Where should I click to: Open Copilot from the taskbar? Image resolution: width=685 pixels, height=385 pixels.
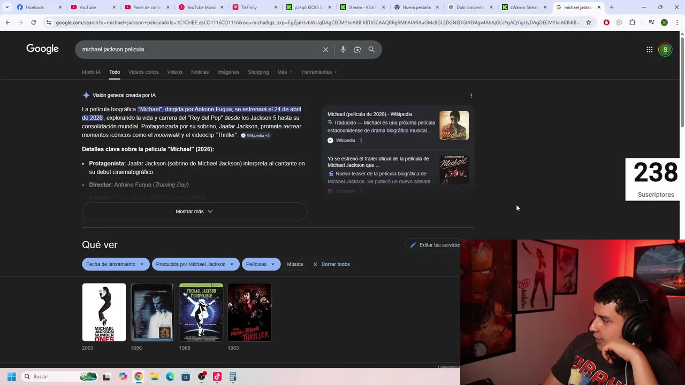[123, 376]
